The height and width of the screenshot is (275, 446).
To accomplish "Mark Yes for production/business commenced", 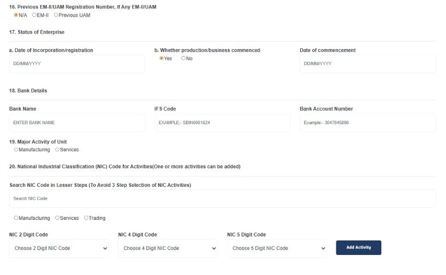I will pyautogui.click(x=161, y=59).
